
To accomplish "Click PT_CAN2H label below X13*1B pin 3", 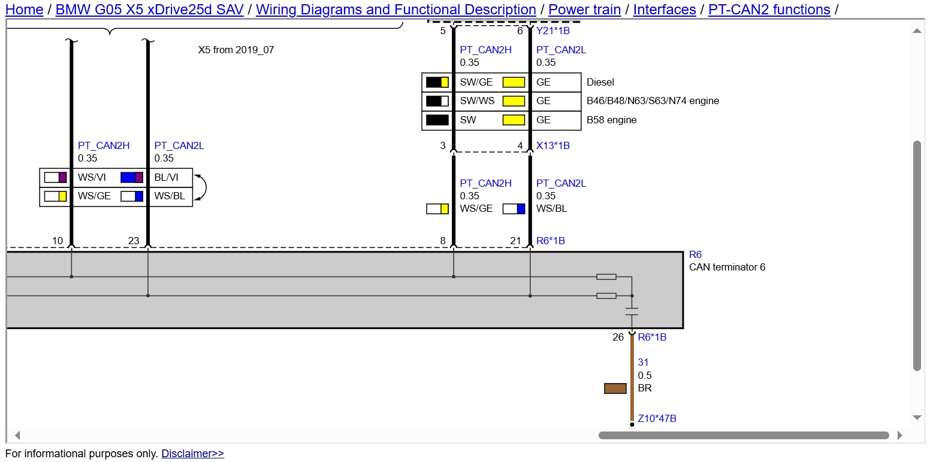I will click(x=486, y=183).
